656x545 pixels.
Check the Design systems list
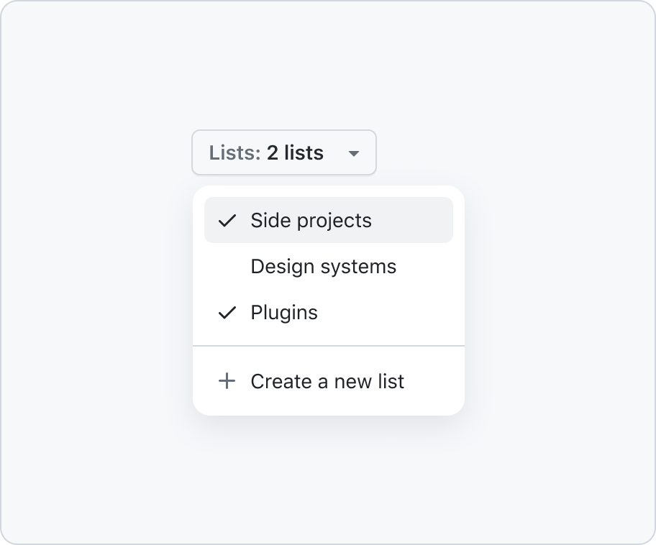[329, 267]
